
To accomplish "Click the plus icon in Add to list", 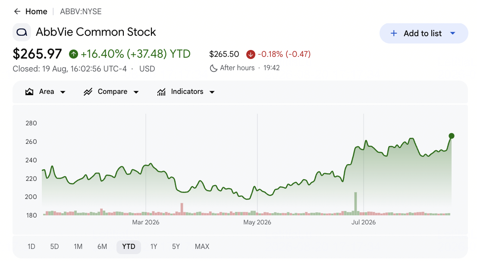I will tap(394, 34).
